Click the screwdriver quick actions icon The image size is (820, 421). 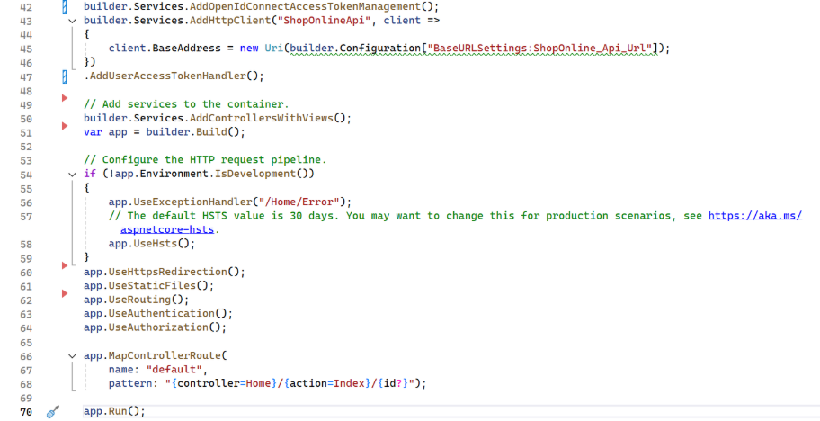tap(52, 411)
